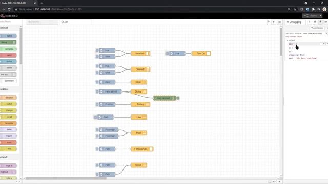This screenshot has width=328, height=184.
Task: Reload the browser page
Action: click(9, 9)
